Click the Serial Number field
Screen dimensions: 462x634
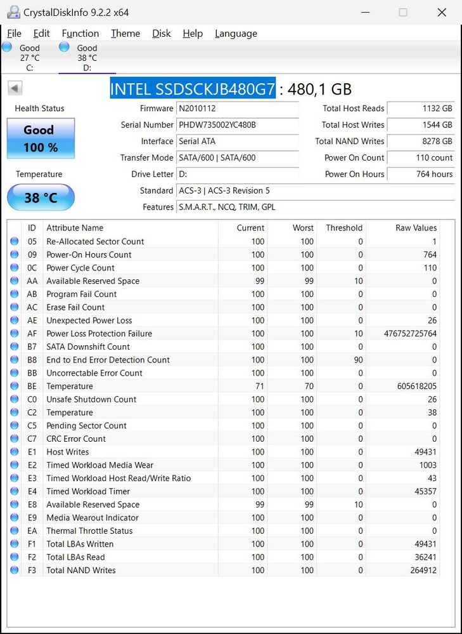pos(237,125)
